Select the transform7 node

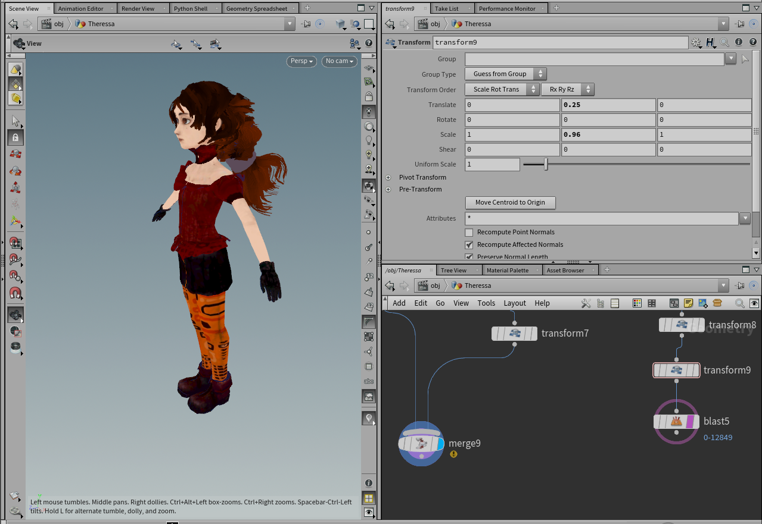[x=515, y=334]
